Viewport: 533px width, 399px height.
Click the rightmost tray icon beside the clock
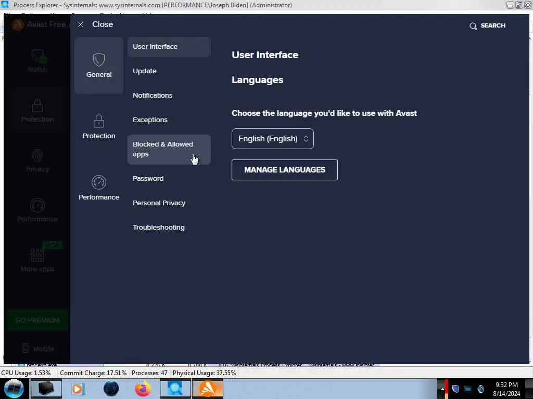480,389
